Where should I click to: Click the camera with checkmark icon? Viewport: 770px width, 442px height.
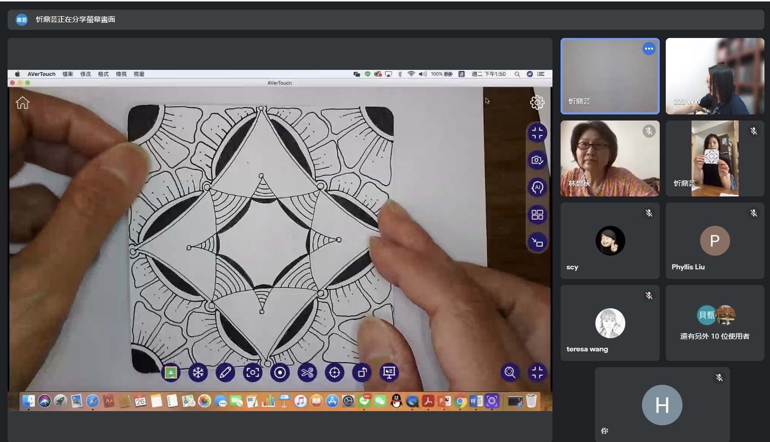[x=537, y=160]
